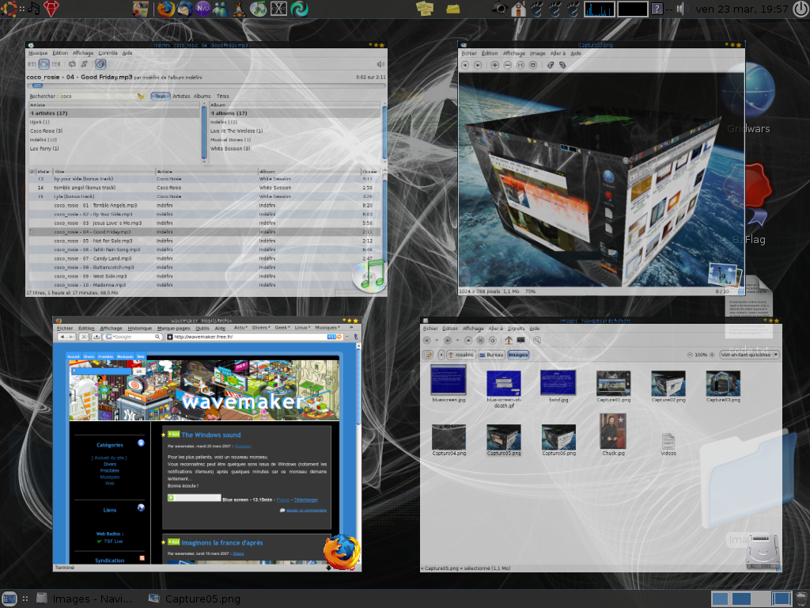Open the 'Fractales' tab on wavemaker page
The image size is (810, 608).
click(x=105, y=357)
